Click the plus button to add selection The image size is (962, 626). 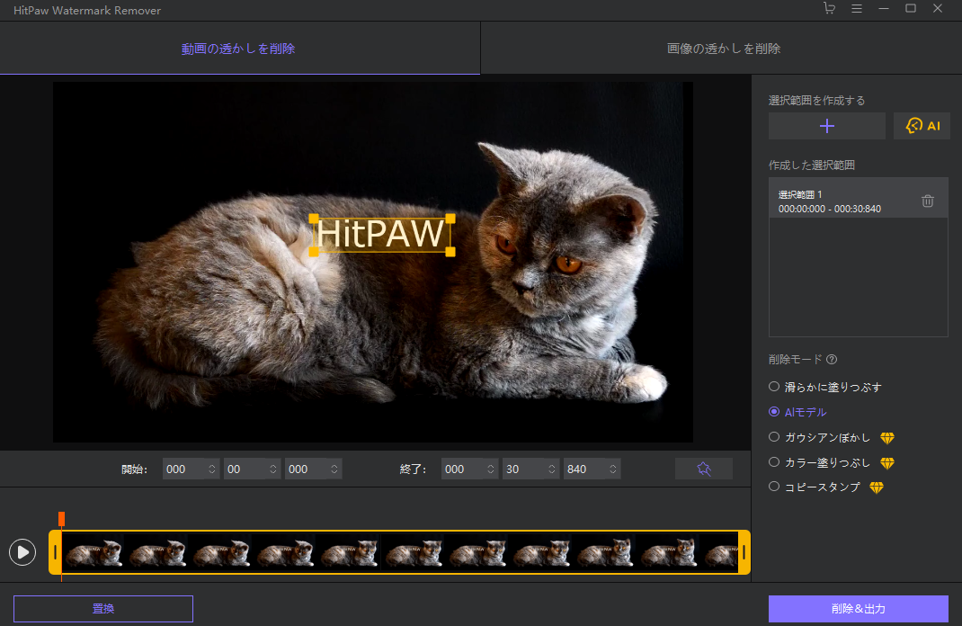coord(827,126)
